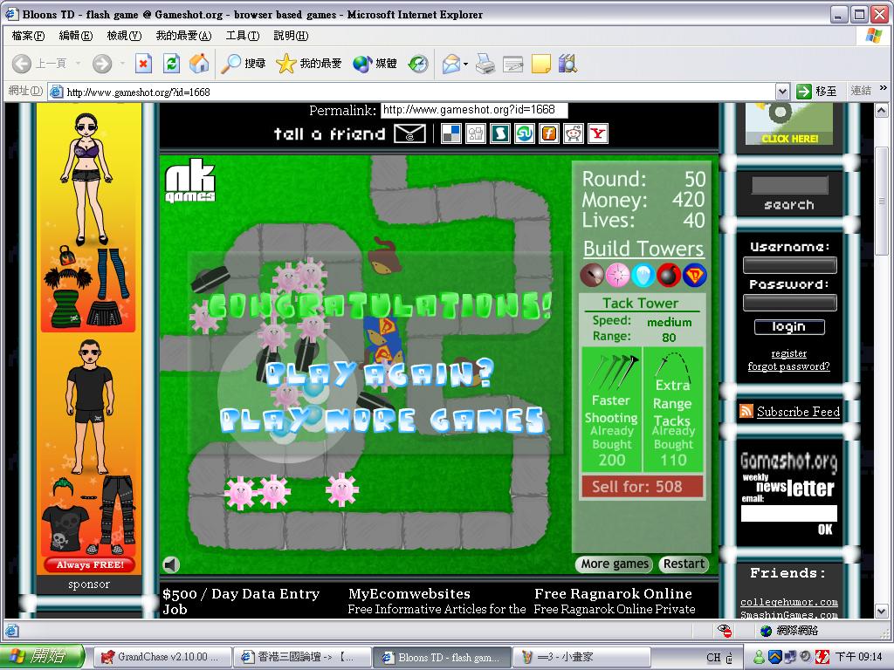The height and width of the screenshot is (670, 894).
Task: Open the 說明(H) menu
Action: (291, 36)
